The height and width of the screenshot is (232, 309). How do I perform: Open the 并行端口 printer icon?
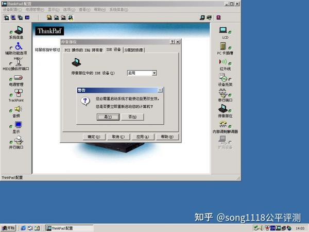pyautogui.click(x=19, y=140)
